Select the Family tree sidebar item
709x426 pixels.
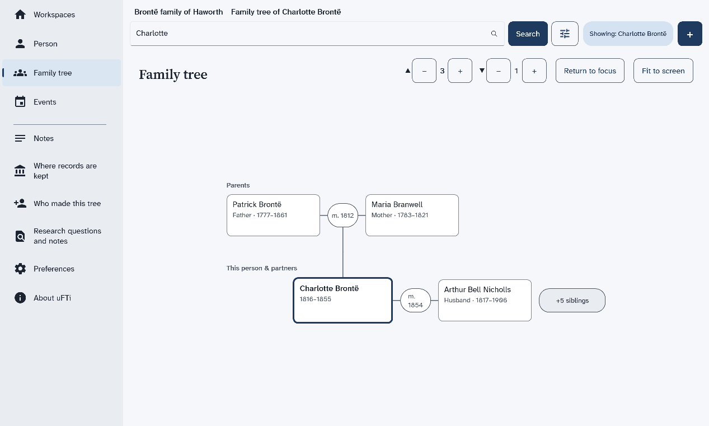click(x=62, y=73)
